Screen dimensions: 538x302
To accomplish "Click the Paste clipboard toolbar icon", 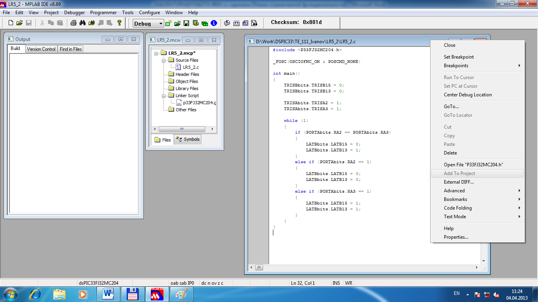I will tap(60, 23).
